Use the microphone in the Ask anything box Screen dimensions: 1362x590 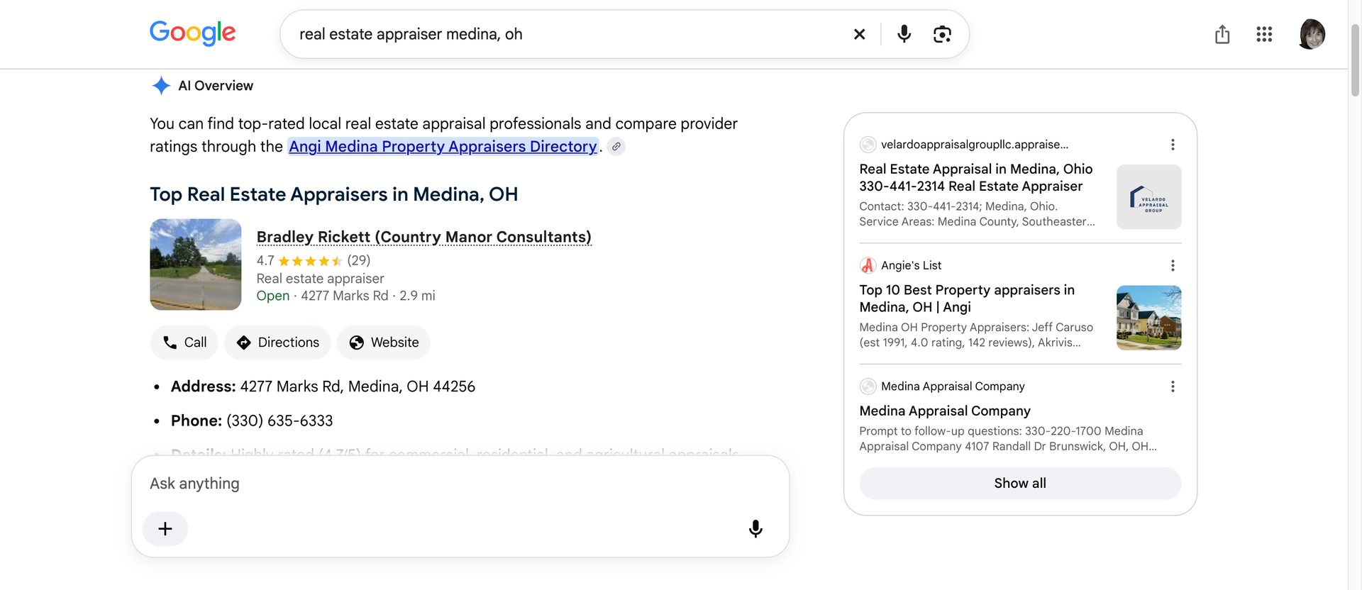click(x=755, y=529)
